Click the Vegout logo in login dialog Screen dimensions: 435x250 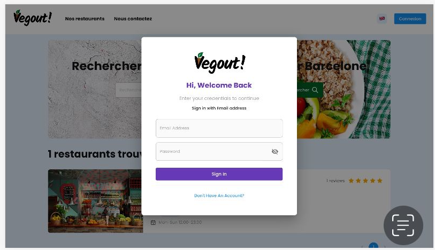pos(220,62)
